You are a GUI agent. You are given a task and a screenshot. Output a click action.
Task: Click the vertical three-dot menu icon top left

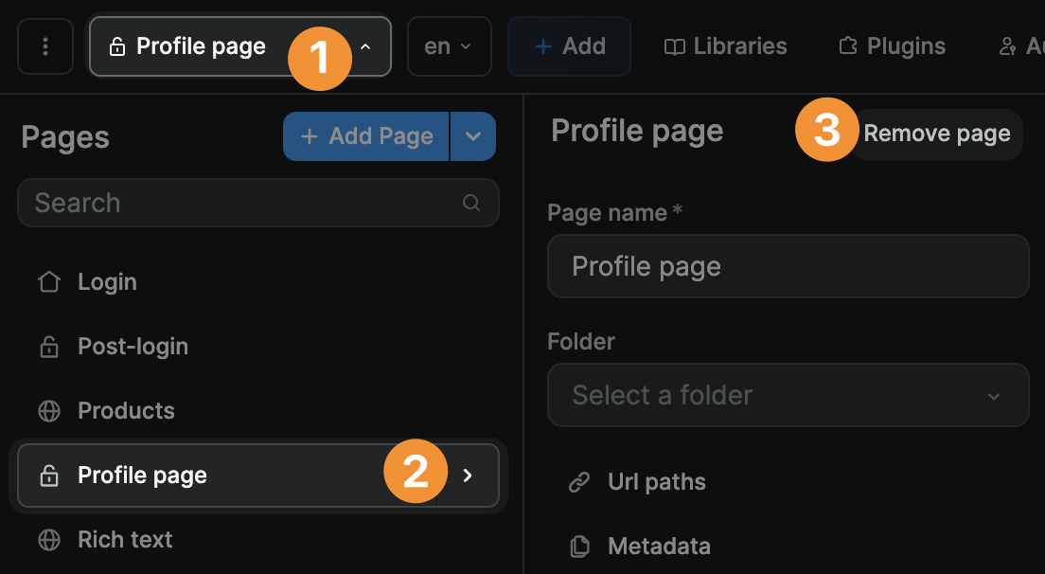44,45
